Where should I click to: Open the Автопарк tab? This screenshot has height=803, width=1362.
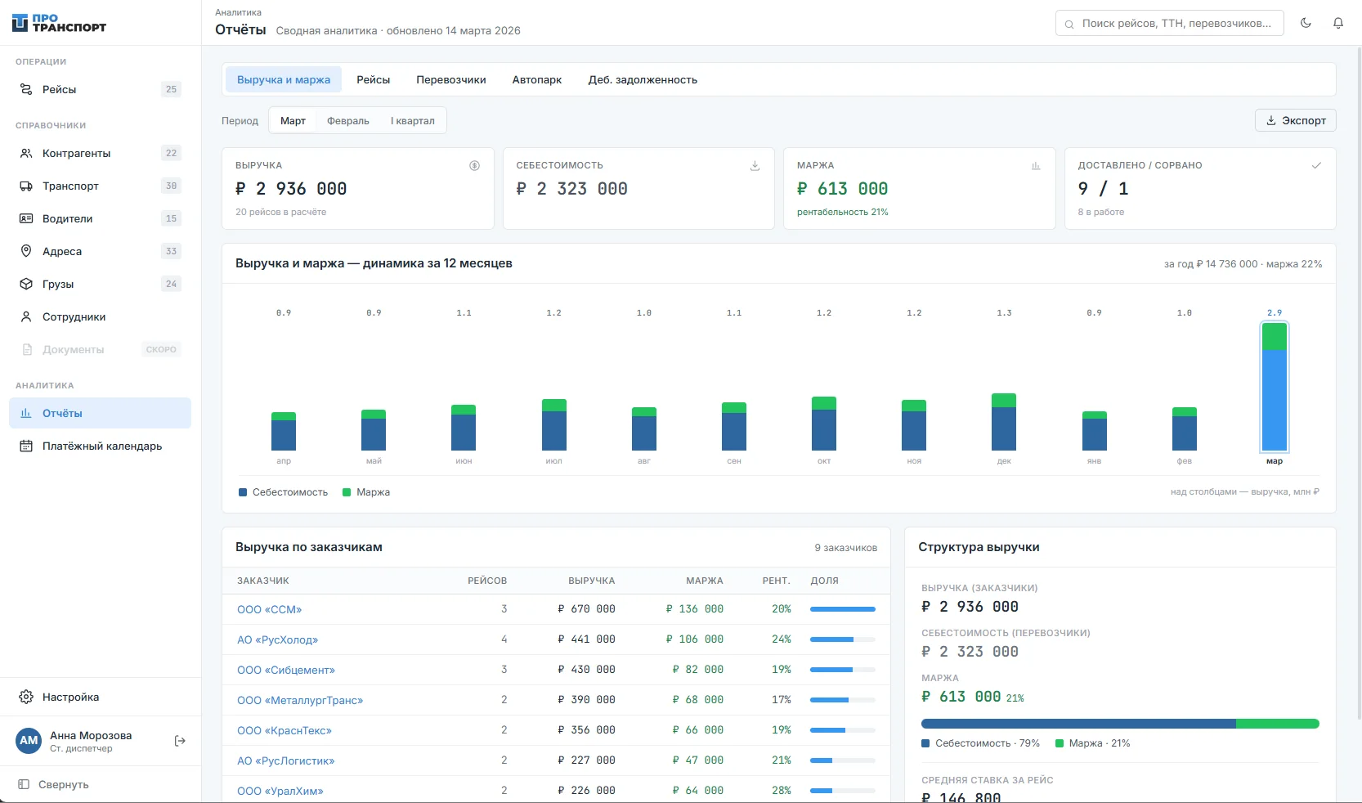pyautogui.click(x=537, y=80)
